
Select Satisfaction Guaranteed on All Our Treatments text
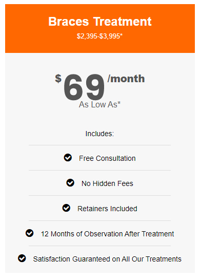pos(107,259)
